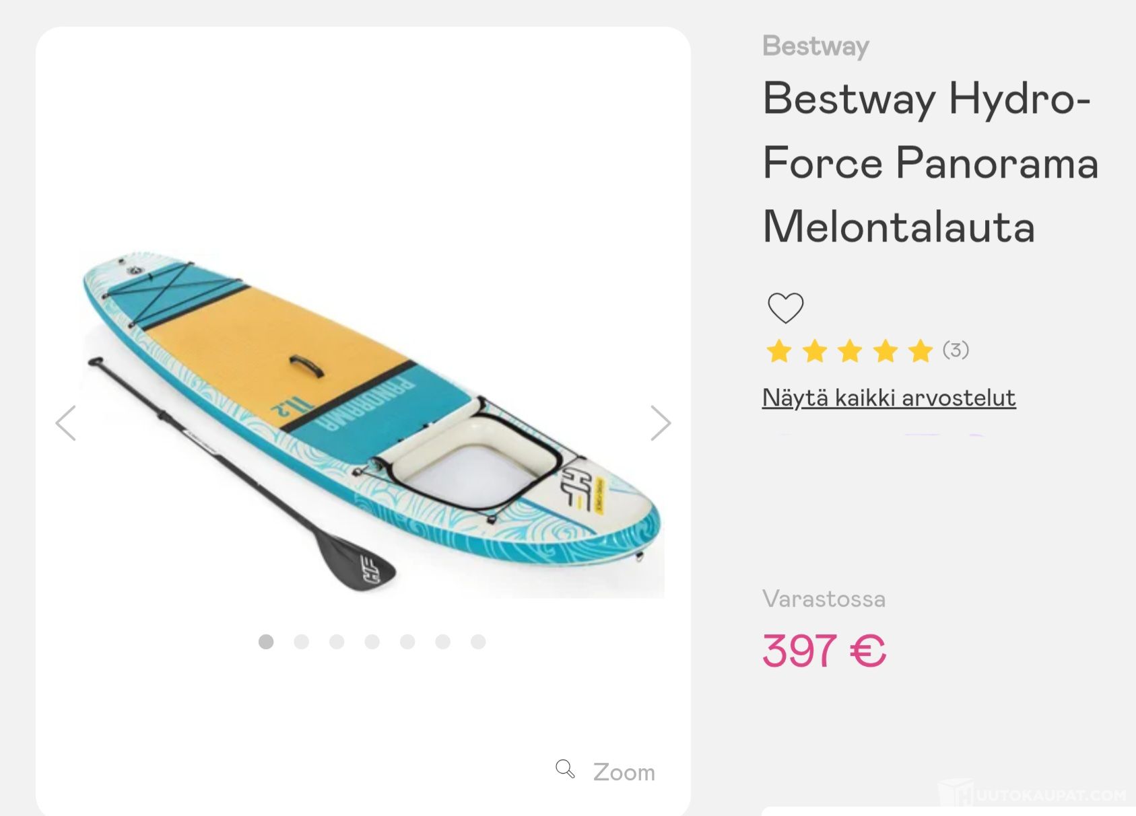Click the third yellow rating star
The height and width of the screenshot is (816, 1136).
tap(850, 350)
